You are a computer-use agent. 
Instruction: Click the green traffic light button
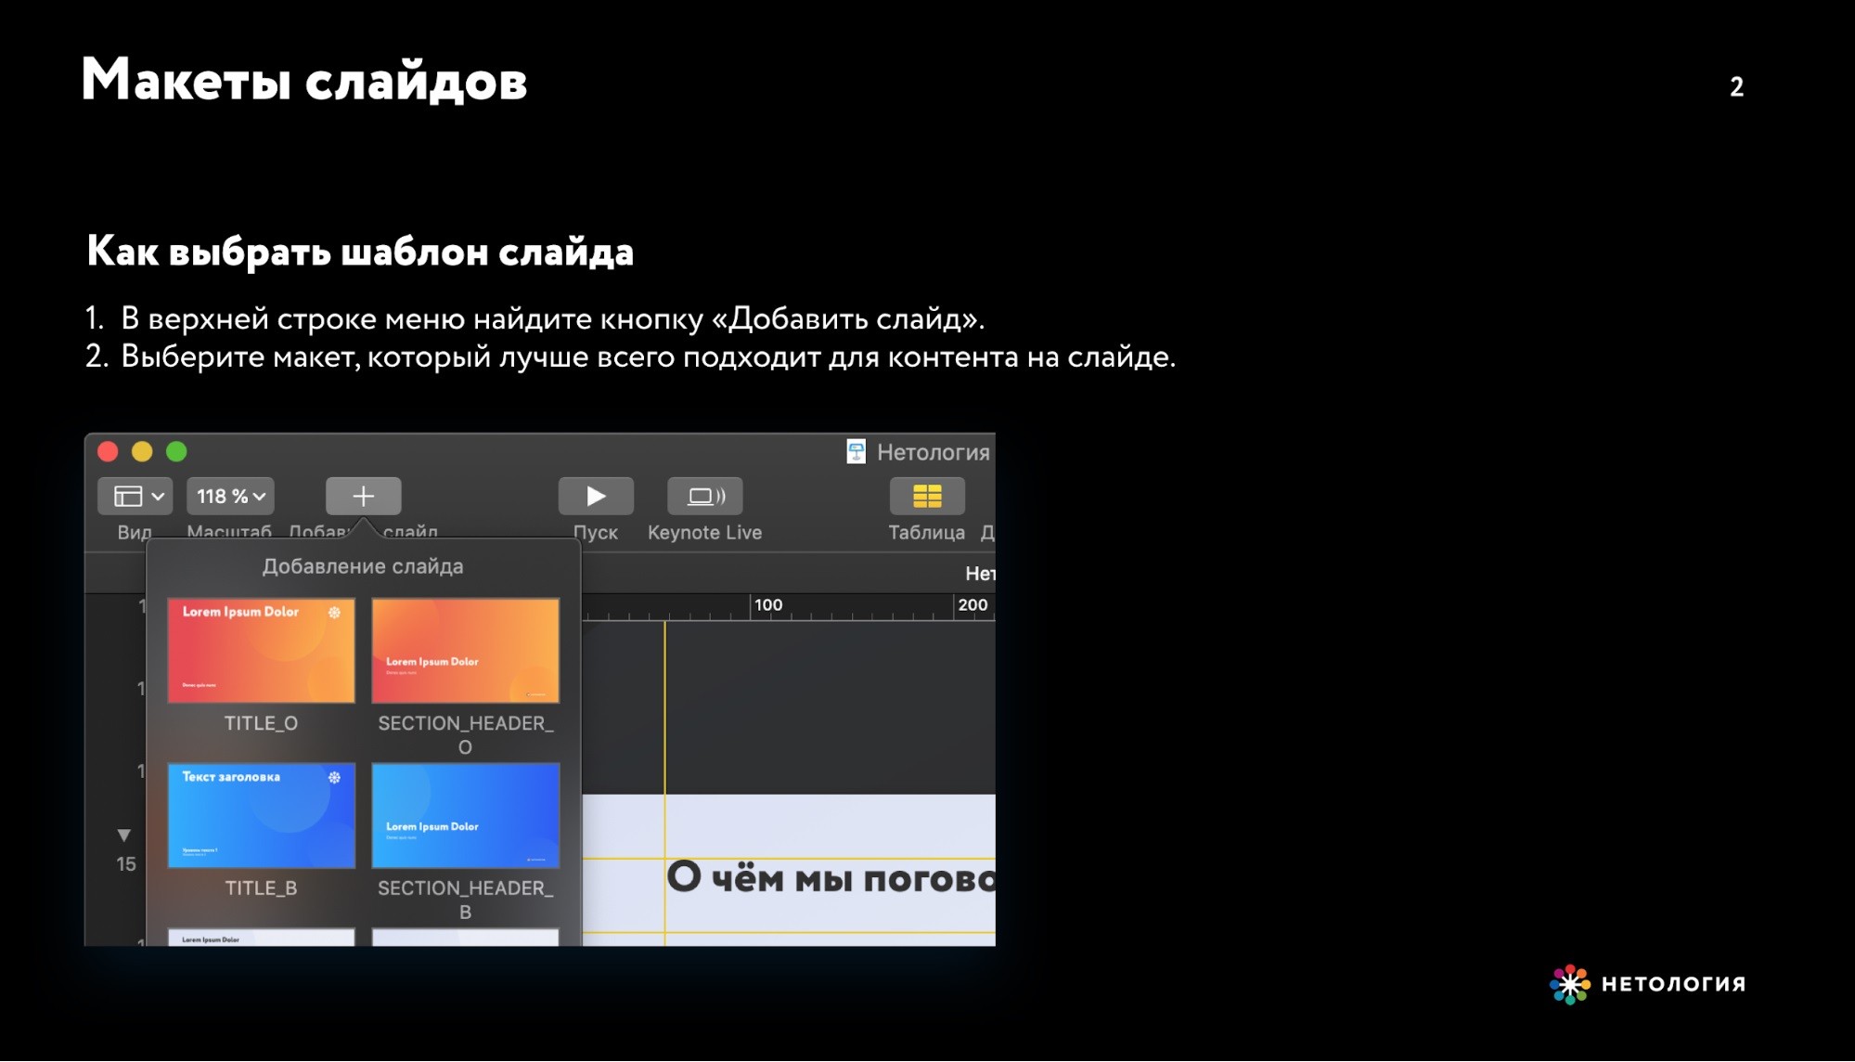point(175,452)
